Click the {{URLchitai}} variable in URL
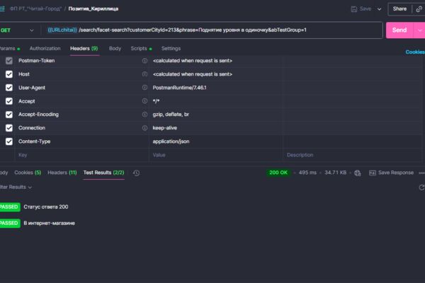425x283 pixels. [x=62, y=30]
